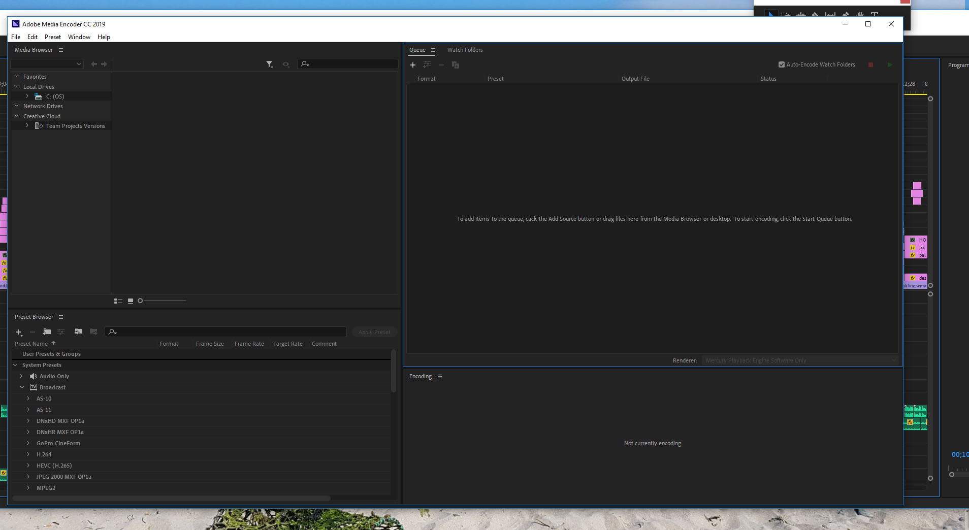Image resolution: width=969 pixels, height=530 pixels.
Task: Sort presets by Preset Name column
Action: [x=31, y=344]
